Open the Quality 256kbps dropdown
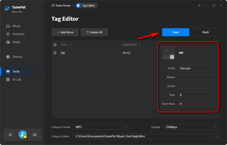 coord(191,127)
